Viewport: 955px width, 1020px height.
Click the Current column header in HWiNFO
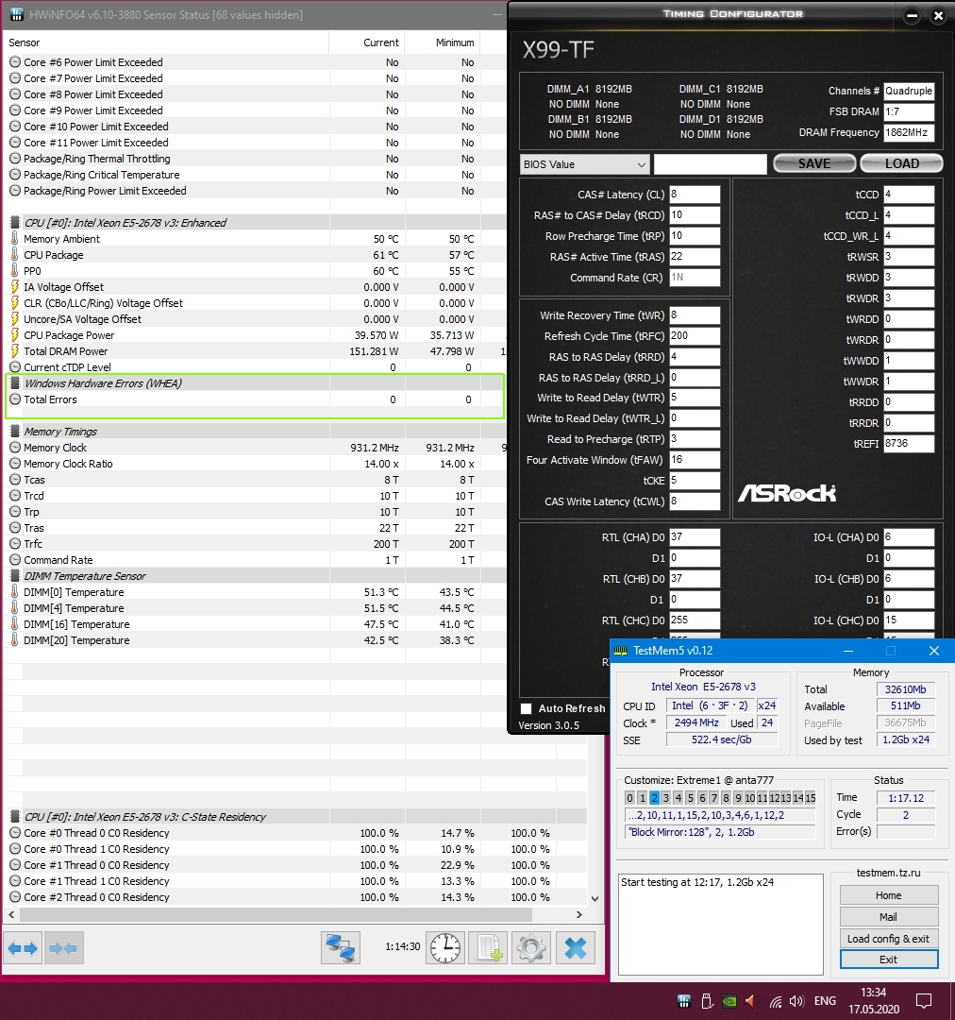point(367,42)
